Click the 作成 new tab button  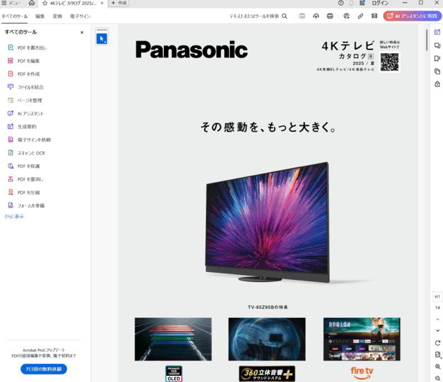coord(119,3)
